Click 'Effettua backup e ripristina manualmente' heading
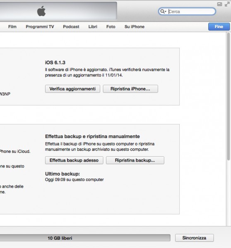This screenshot has height=248, width=231. tap(92, 136)
